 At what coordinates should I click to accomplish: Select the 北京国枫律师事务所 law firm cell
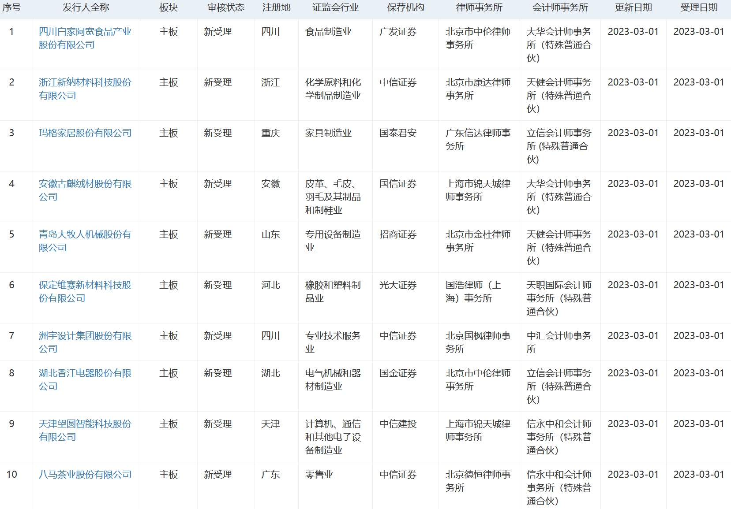(x=478, y=342)
